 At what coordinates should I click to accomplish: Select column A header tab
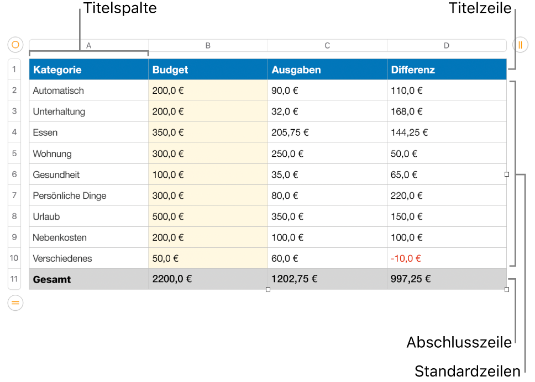coord(89,45)
